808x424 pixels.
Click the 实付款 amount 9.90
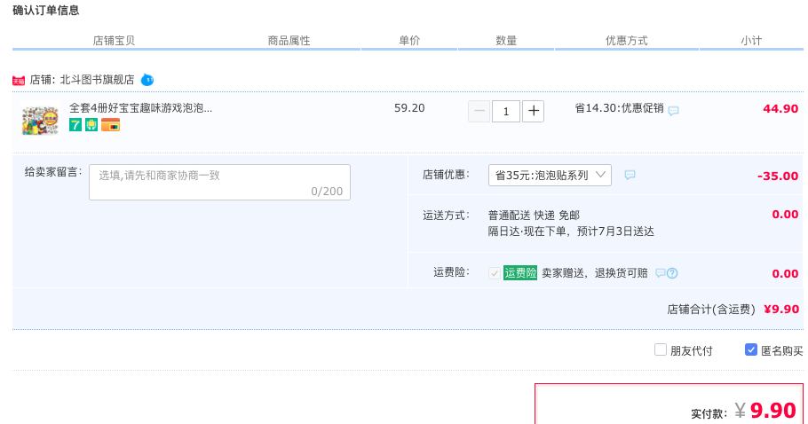(773, 411)
